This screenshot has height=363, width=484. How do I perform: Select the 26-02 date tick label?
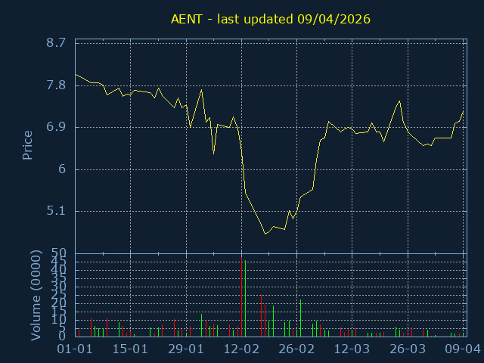[296, 349]
